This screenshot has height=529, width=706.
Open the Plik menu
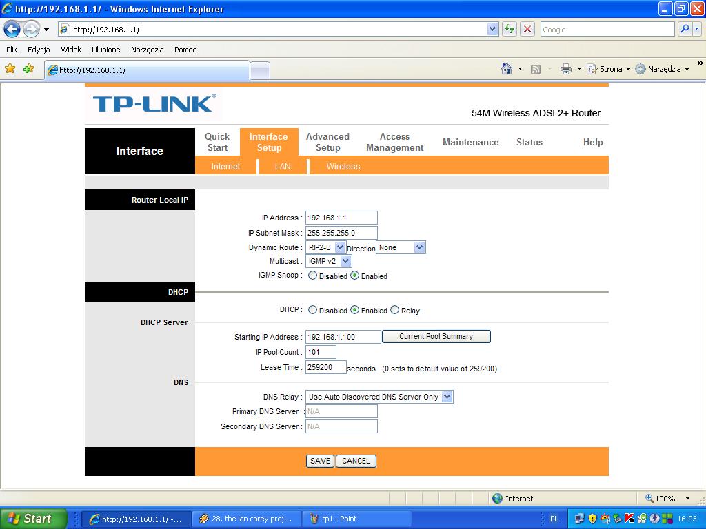tap(12, 50)
